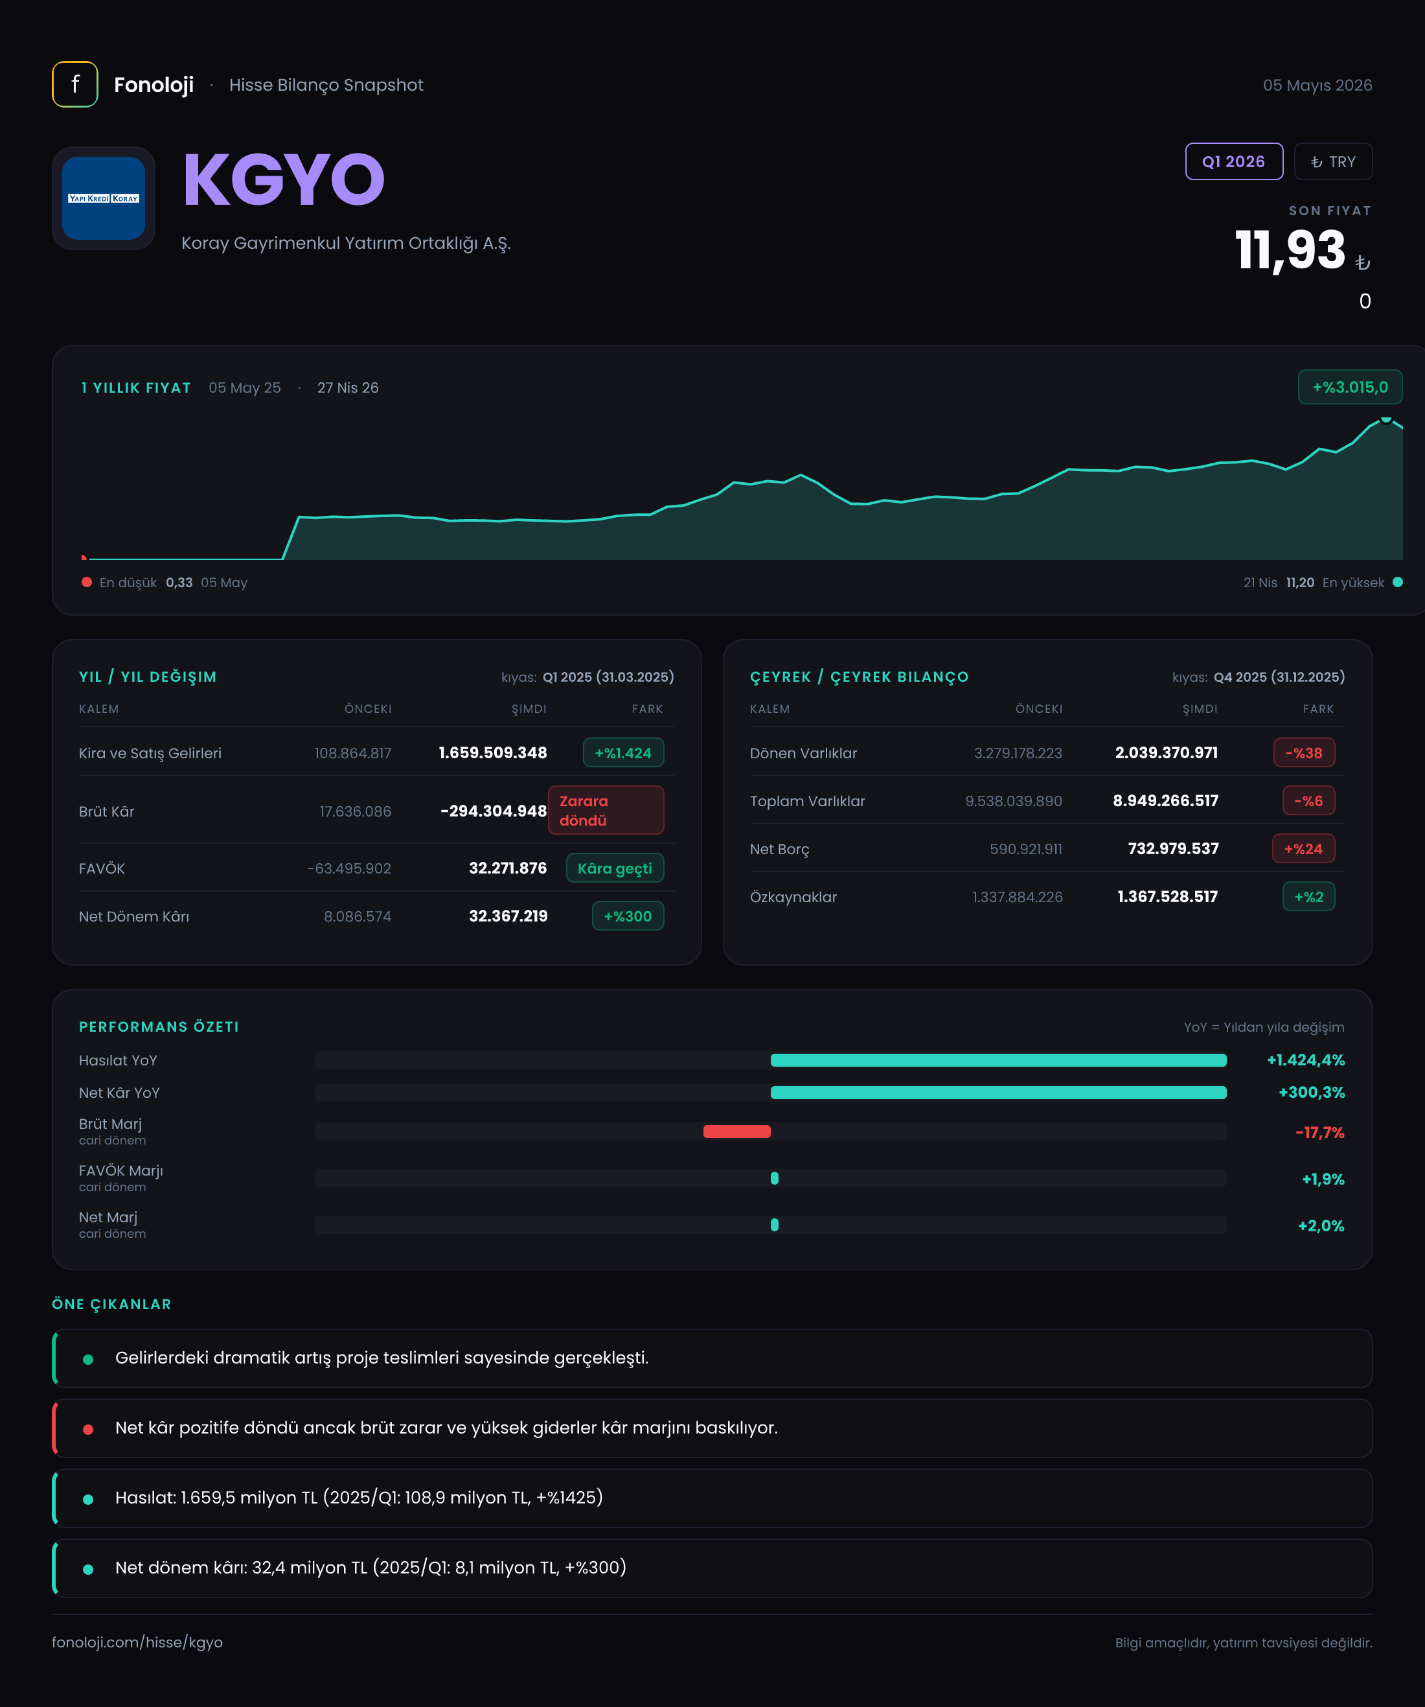Click 'Koray Gayrimenkul Yatırım Ortaklığı A.Ş.' name
1425x1707 pixels.
(x=346, y=243)
